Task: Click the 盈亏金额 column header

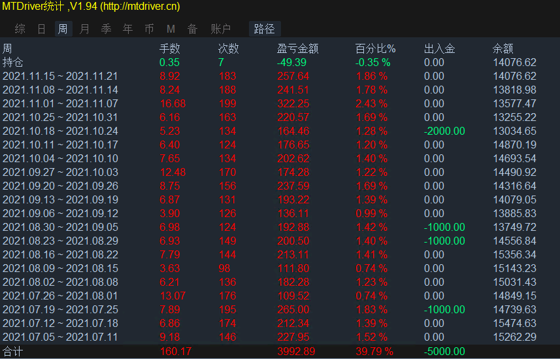Action: pyautogui.click(x=297, y=48)
